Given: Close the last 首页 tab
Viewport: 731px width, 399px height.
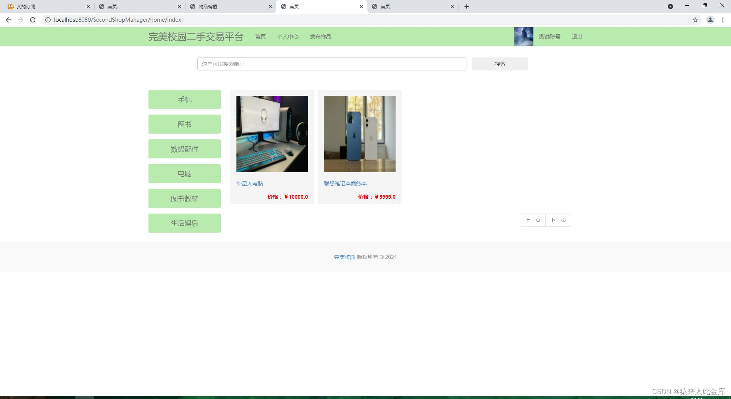Looking at the screenshot, I should pyautogui.click(x=452, y=6).
